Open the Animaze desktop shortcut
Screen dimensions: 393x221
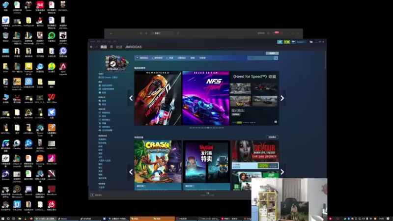tap(5, 175)
